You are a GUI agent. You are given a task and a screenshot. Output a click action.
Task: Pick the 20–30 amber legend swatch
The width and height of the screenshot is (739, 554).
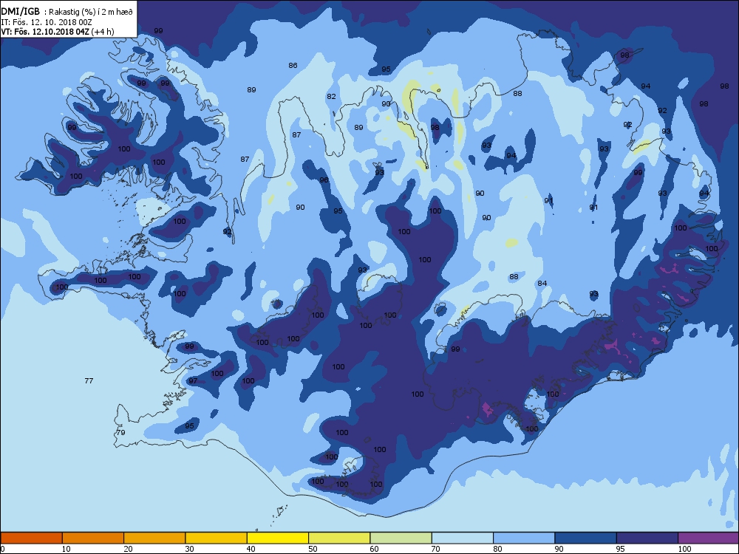(154, 538)
